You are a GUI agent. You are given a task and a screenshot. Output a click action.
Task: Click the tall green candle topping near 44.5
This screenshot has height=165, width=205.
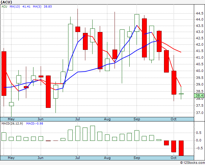coord(137,23)
